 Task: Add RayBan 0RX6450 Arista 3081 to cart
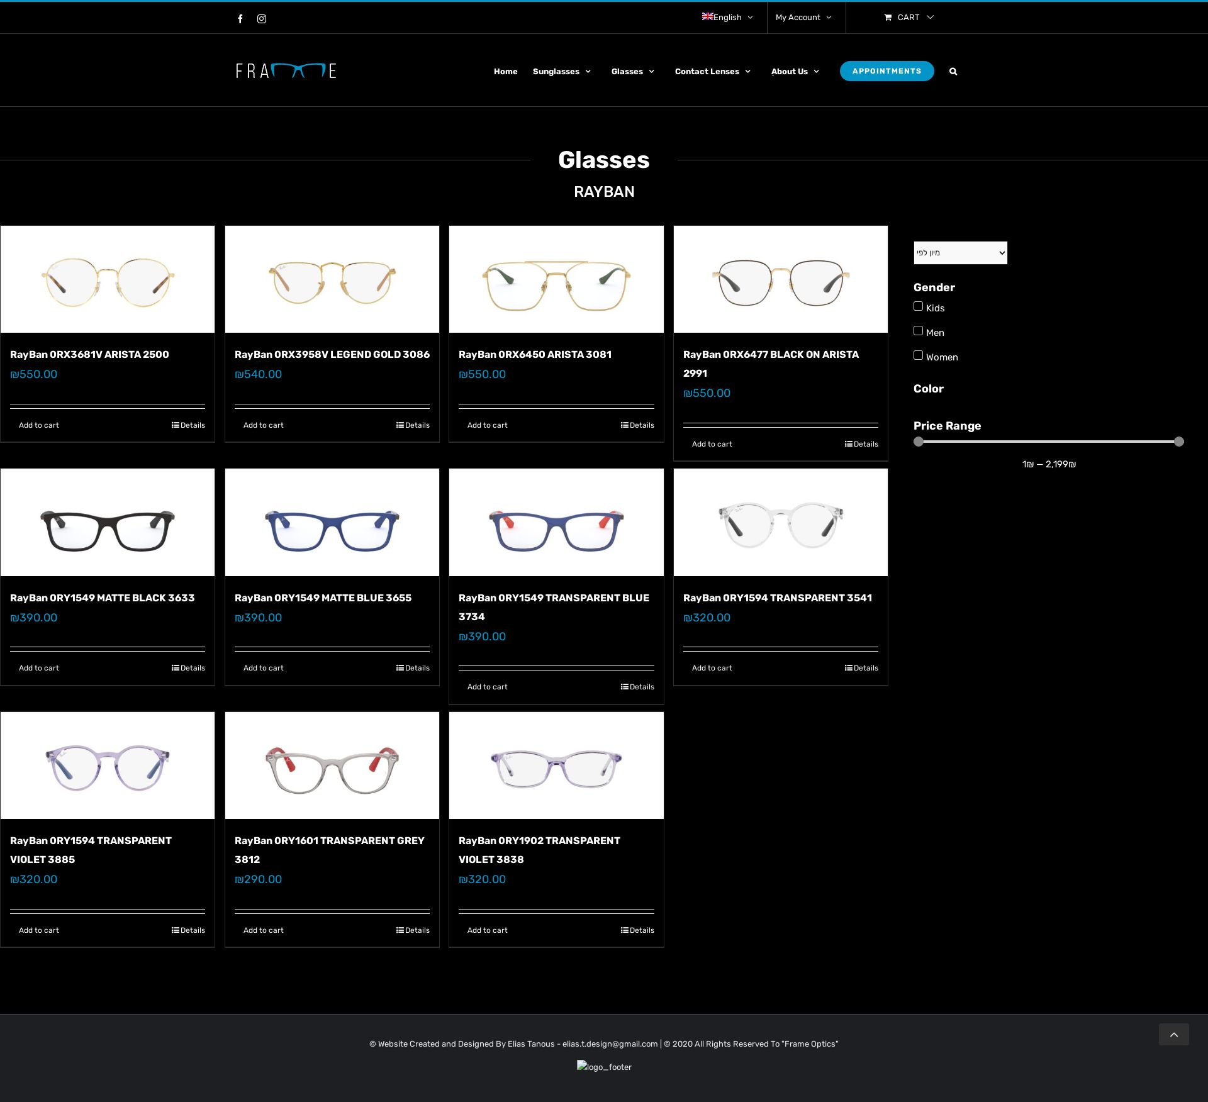point(488,425)
